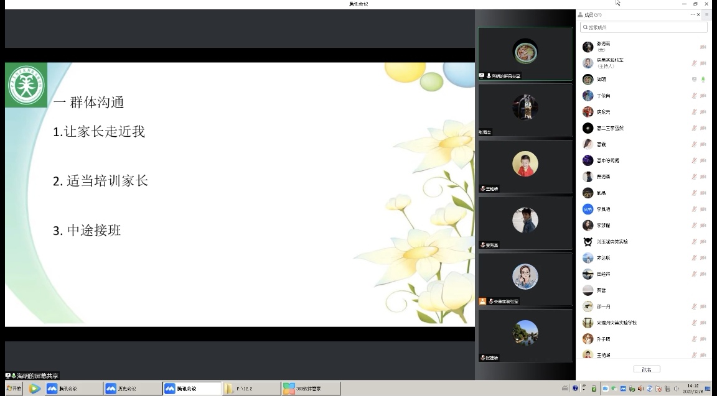Select the top video thumbnail of screen sharer
Screen dimensions: 717x396
pos(525,53)
